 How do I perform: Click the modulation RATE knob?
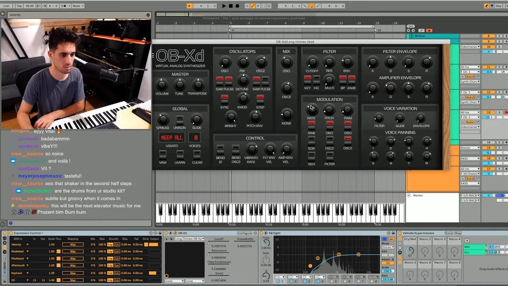pos(312,110)
